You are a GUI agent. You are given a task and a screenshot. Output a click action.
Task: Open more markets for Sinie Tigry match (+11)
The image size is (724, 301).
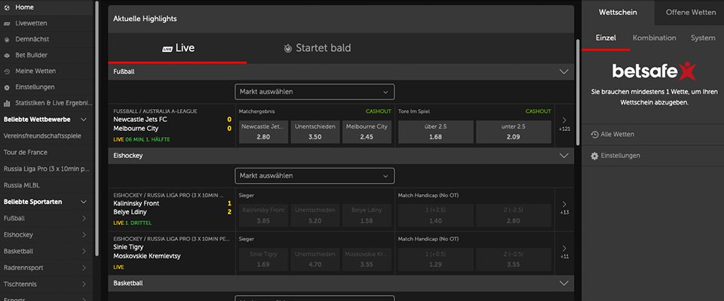pyautogui.click(x=564, y=251)
